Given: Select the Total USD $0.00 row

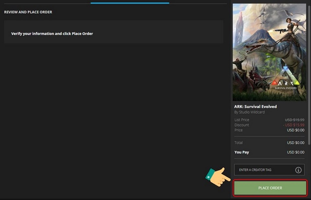Looking at the screenshot, I should [269, 142].
